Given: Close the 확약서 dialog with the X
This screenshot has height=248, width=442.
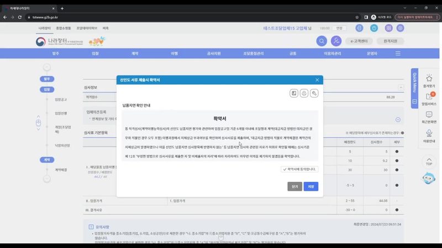Looking at the screenshot, I should pyautogui.click(x=317, y=80).
